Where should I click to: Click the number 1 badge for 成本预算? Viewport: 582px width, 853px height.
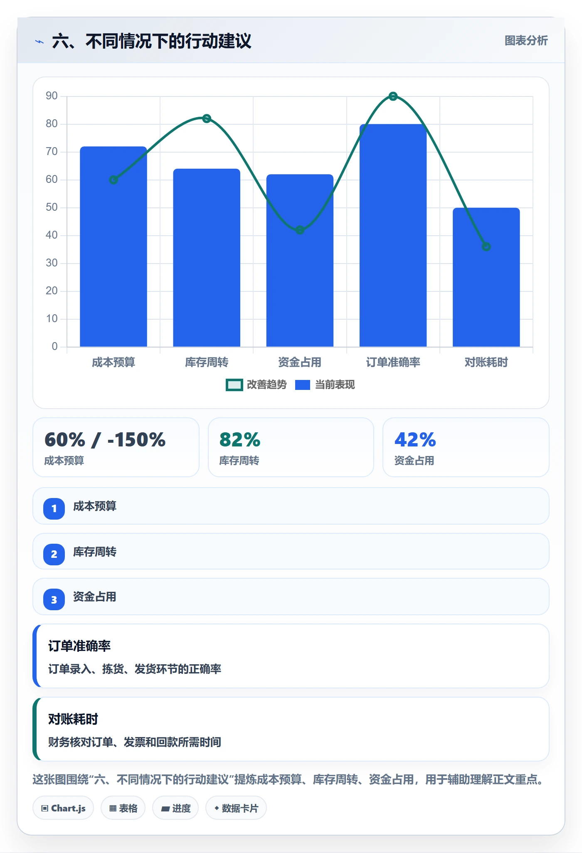[x=54, y=508]
